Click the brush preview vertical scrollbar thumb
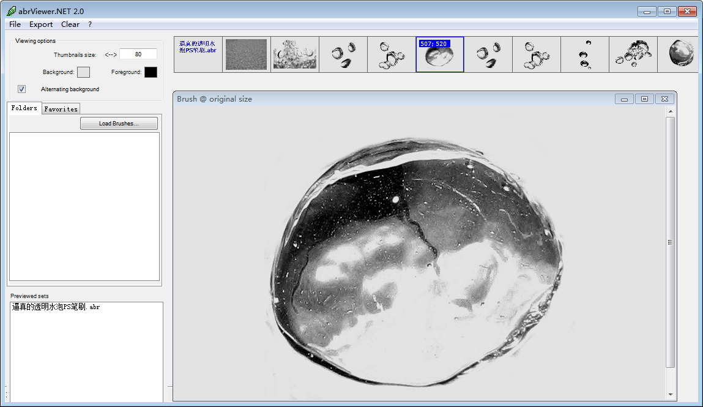 (671, 242)
